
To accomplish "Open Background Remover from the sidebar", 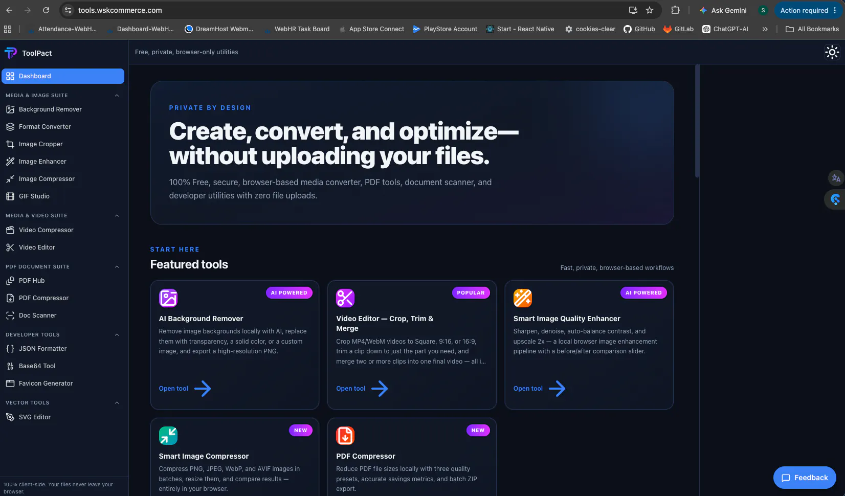I will pyautogui.click(x=63, y=109).
